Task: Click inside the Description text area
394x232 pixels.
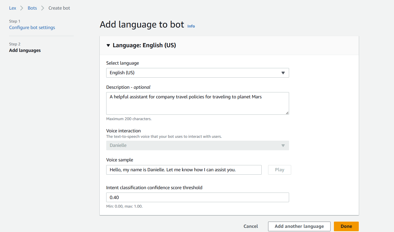Action: click(197, 103)
